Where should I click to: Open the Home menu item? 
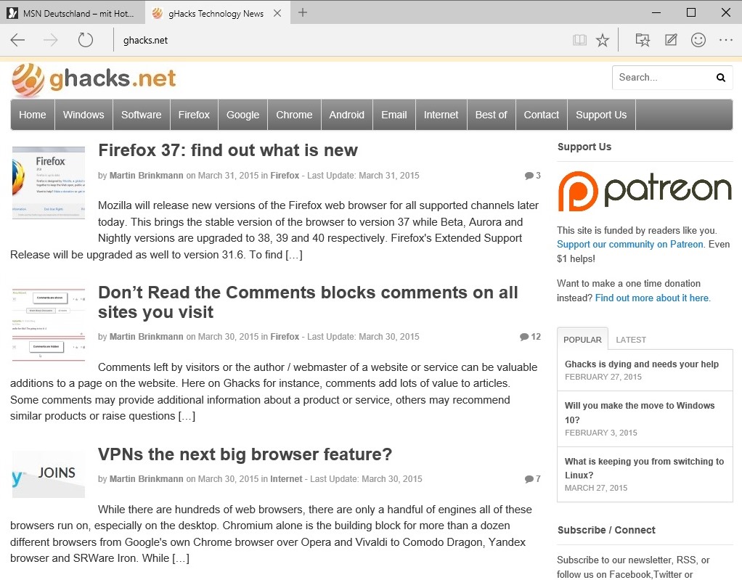33,115
